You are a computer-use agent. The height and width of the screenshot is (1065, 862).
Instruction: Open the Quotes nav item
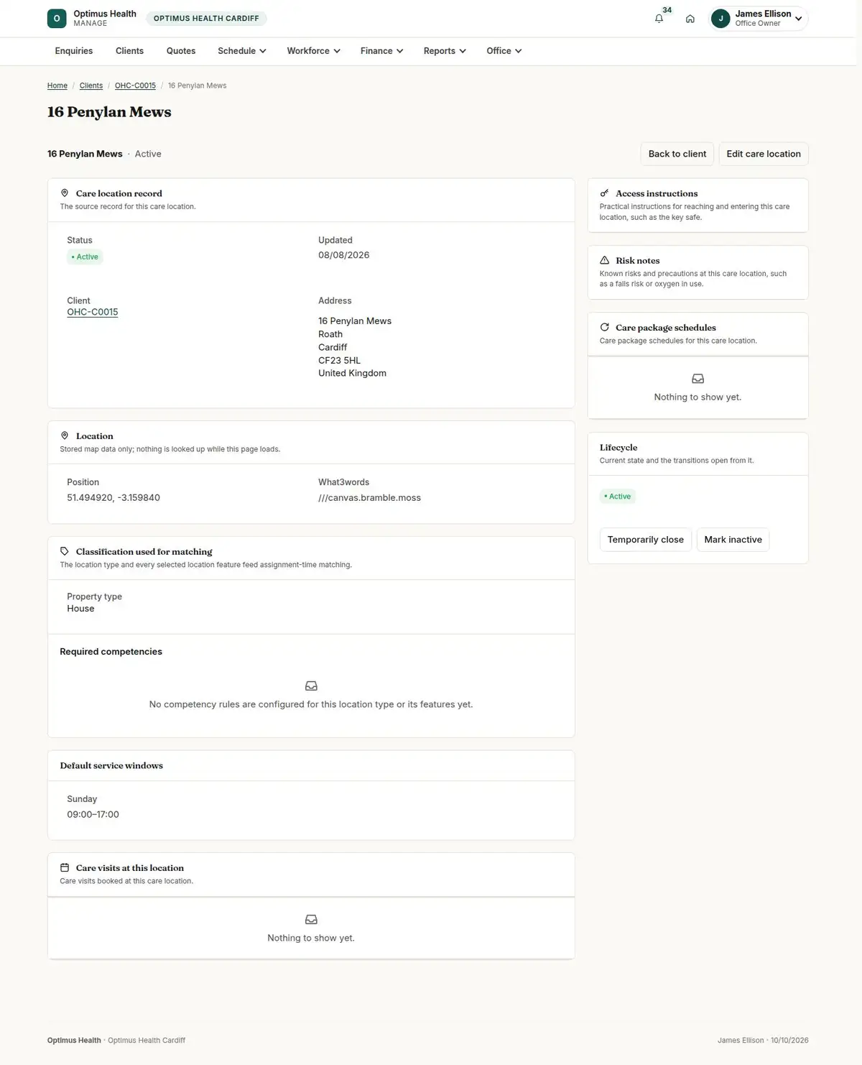tap(181, 51)
